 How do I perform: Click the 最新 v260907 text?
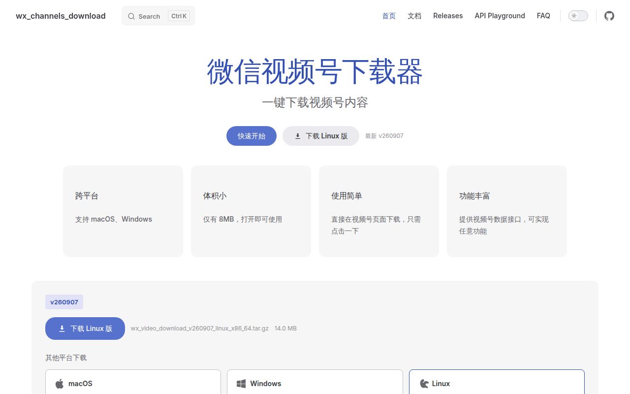pos(384,136)
